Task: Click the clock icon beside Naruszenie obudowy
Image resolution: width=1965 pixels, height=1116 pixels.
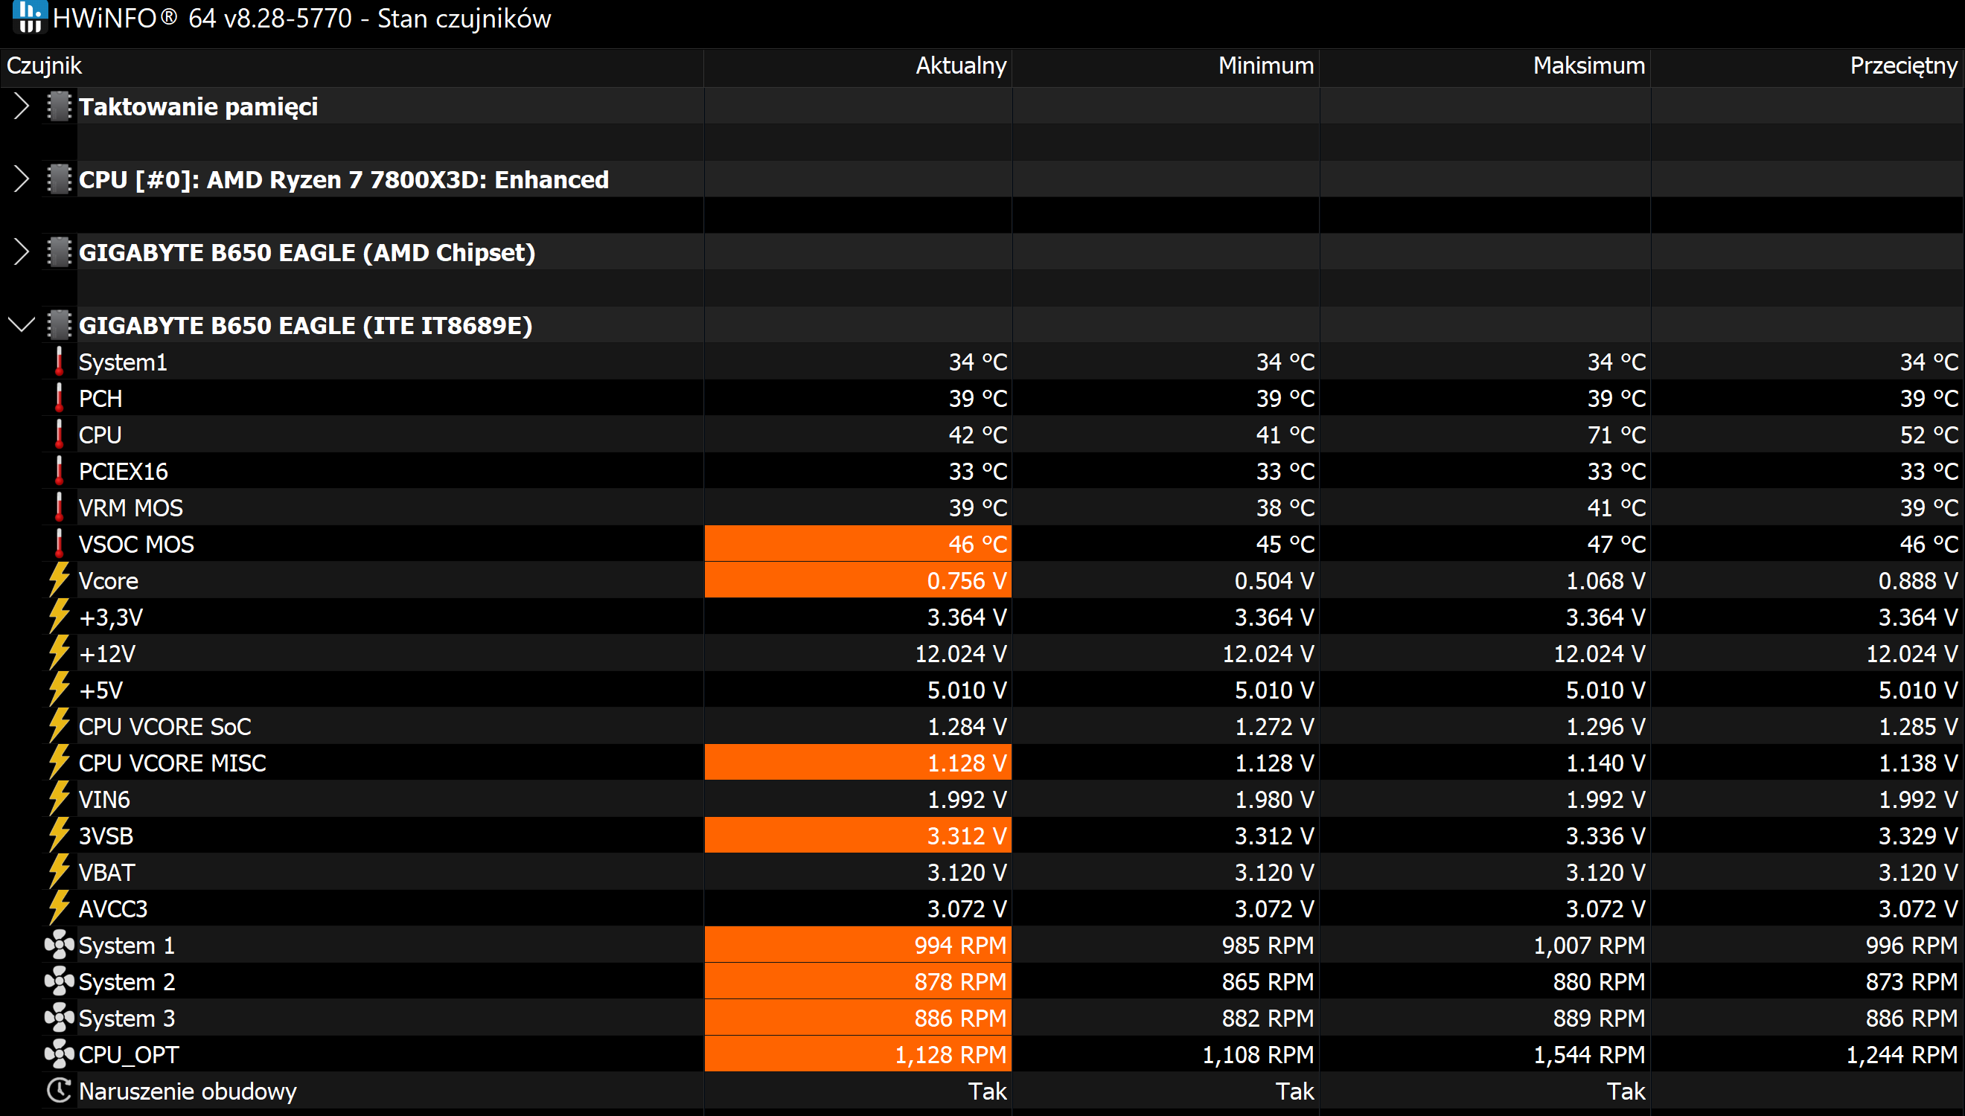Action: (59, 1091)
